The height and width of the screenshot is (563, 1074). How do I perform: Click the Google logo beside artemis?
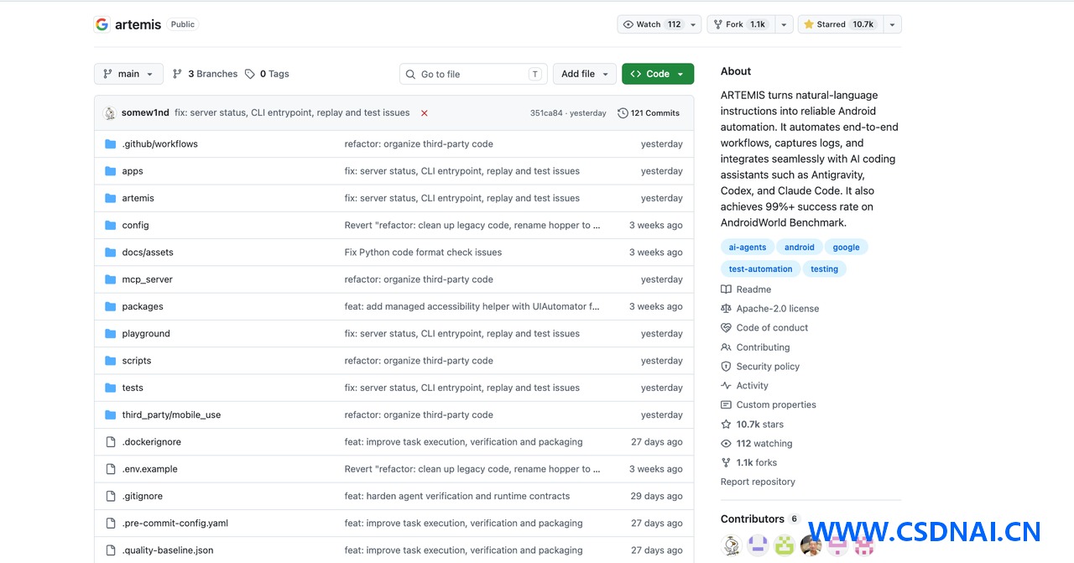[x=102, y=24]
